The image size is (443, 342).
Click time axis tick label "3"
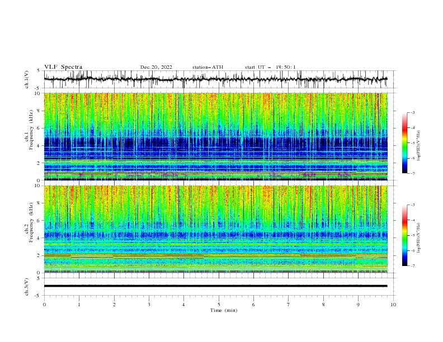[149, 305]
